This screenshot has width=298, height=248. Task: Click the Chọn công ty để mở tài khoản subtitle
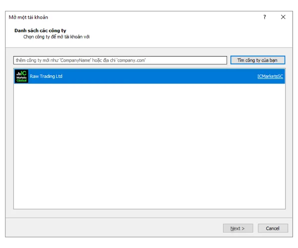56,37
